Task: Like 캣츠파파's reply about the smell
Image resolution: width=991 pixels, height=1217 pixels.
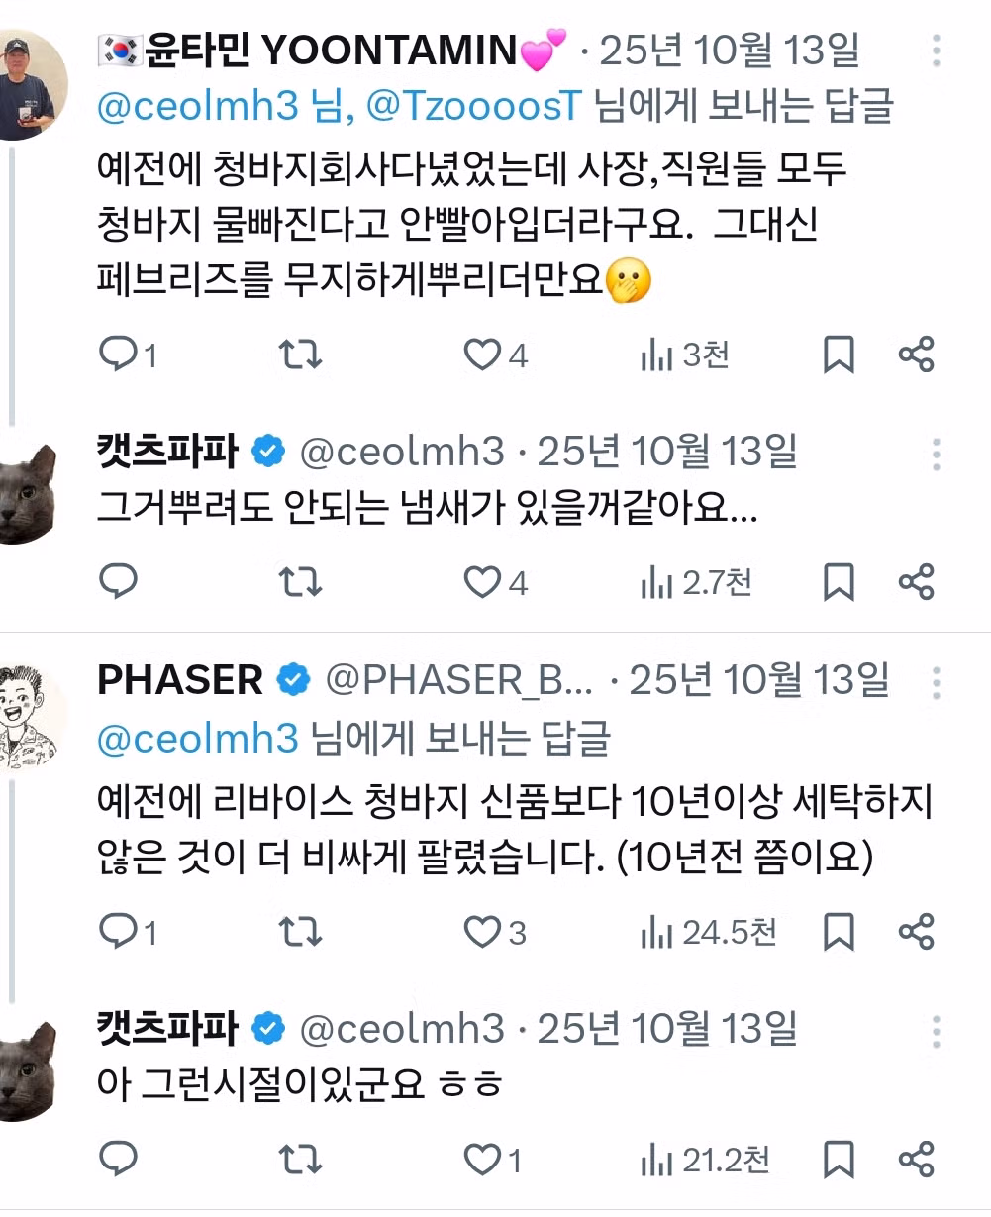Action: (485, 582)
